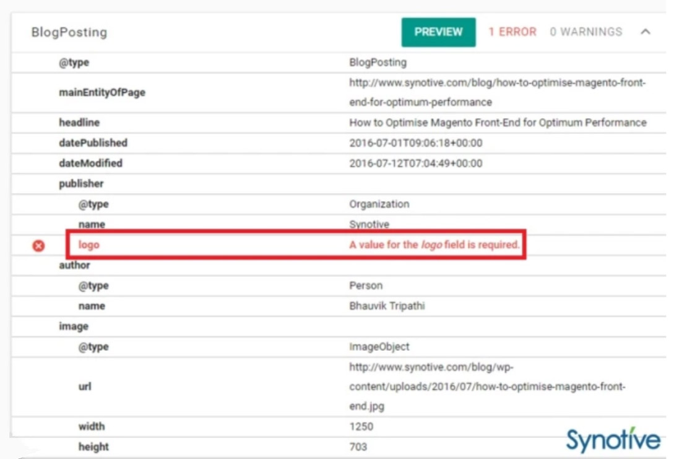Click the author row label
The height and width of the screenshot is (459, 674).
(x=74, y=265)
